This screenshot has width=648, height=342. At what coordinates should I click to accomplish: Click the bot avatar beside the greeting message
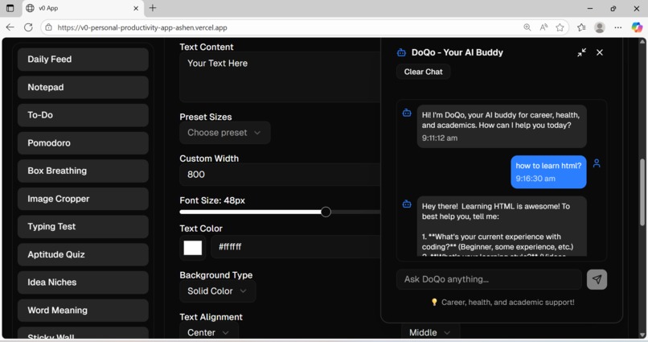point(407,113)
